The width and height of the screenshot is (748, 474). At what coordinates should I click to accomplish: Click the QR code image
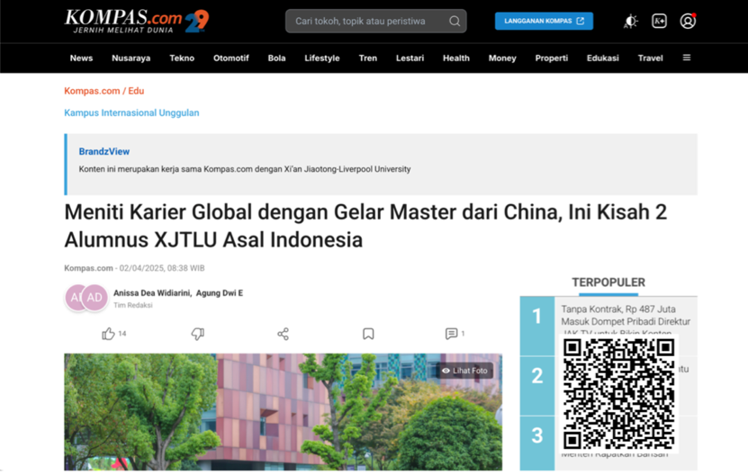coord(618,393)
